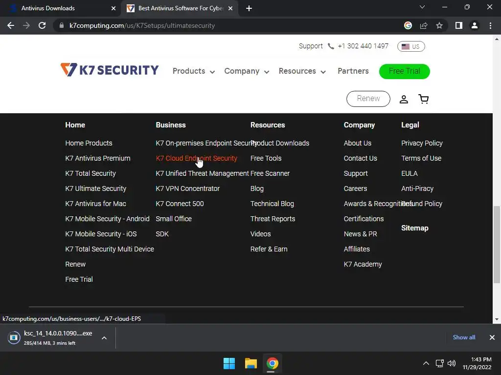Open K7 Antivirus Premium link

pyautogui.click(x=98, y=159)
